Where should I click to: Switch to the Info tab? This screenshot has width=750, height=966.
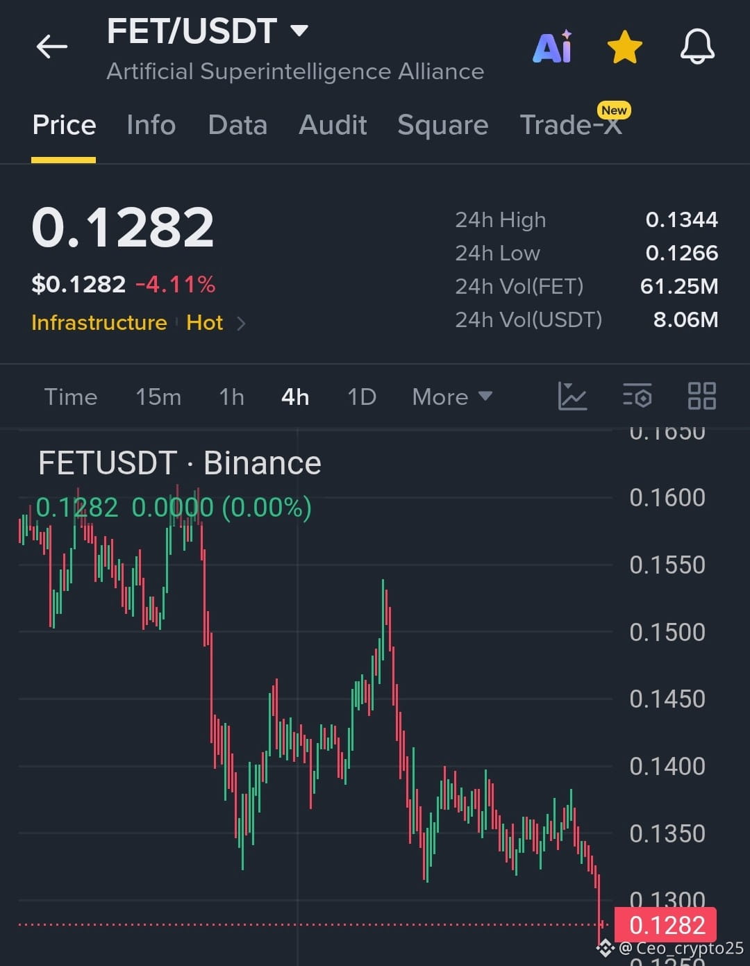151,125
